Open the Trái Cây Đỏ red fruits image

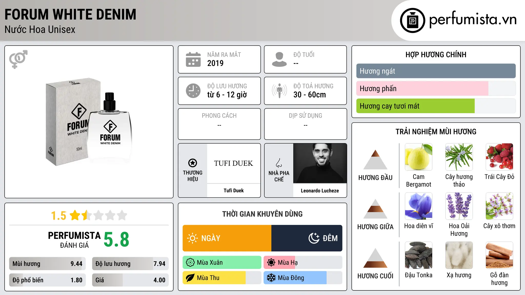point(499,157)
